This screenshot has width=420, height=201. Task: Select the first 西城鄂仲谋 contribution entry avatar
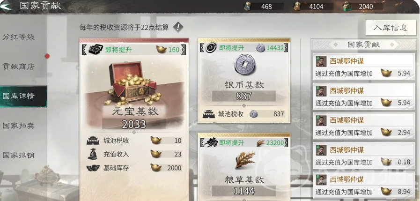tap(321, 61)
